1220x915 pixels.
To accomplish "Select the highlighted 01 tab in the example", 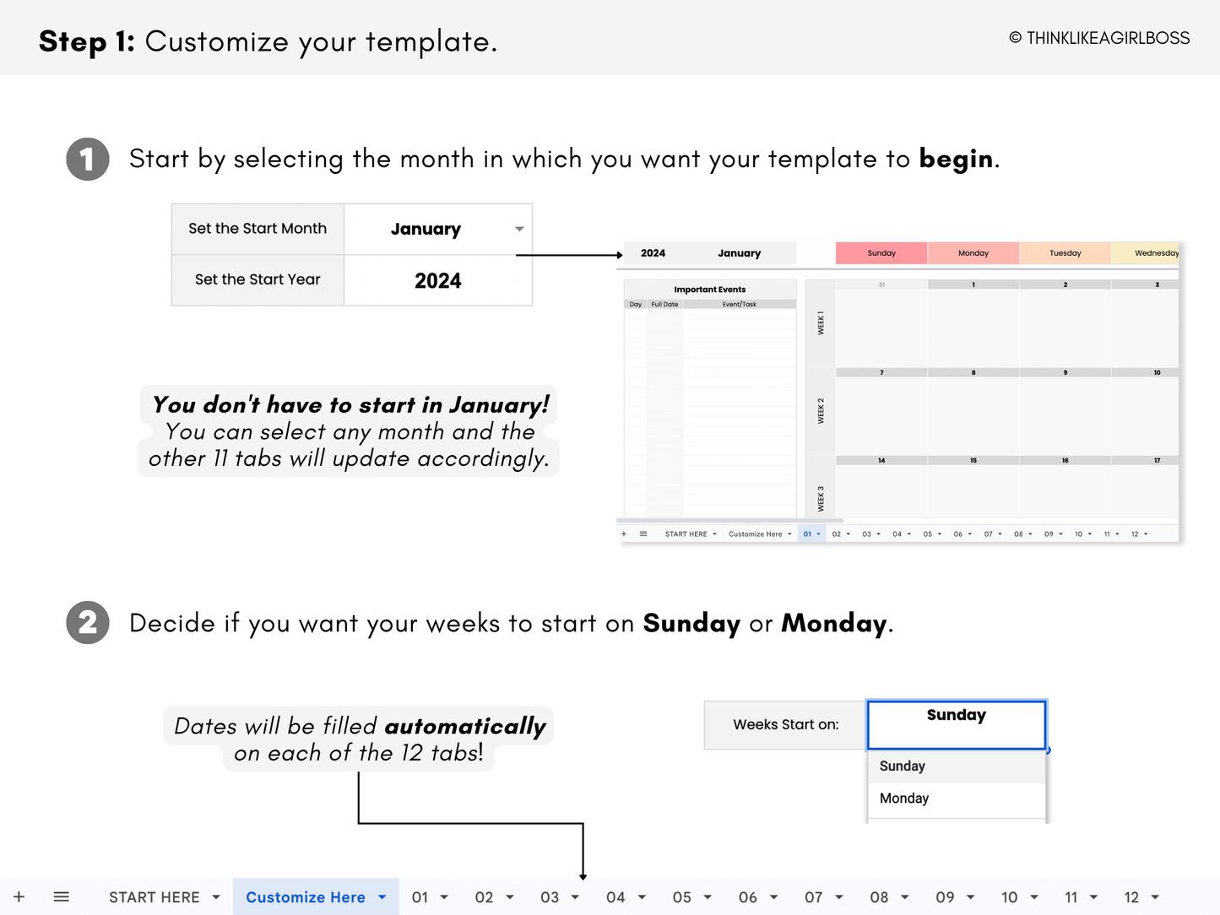I will point(808,533).
